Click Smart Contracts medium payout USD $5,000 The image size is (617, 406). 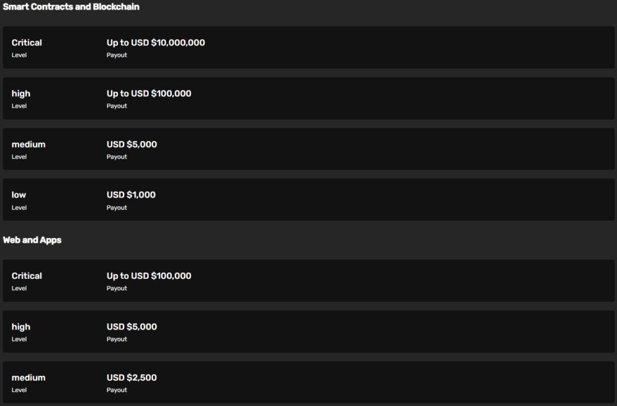[132, 145]
